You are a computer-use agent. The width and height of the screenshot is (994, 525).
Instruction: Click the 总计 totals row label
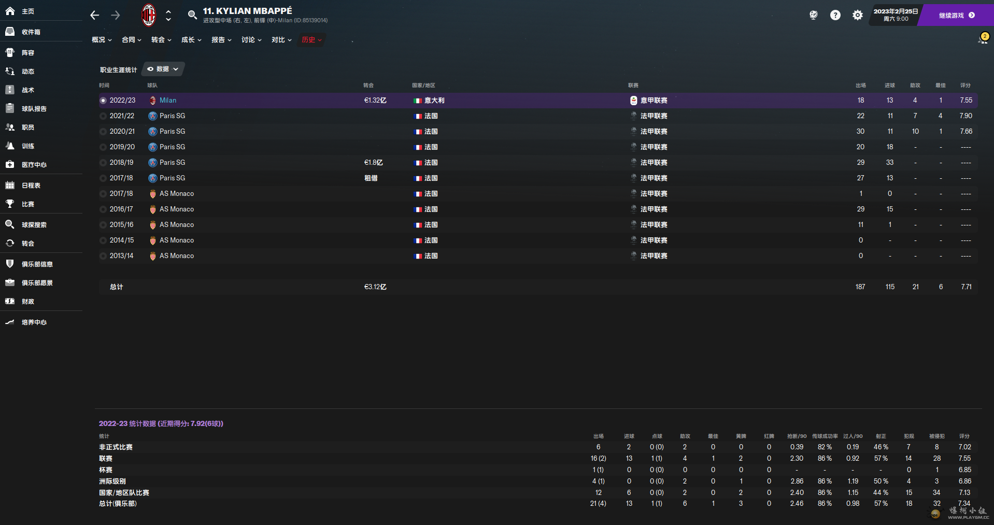tap(116, 287)
